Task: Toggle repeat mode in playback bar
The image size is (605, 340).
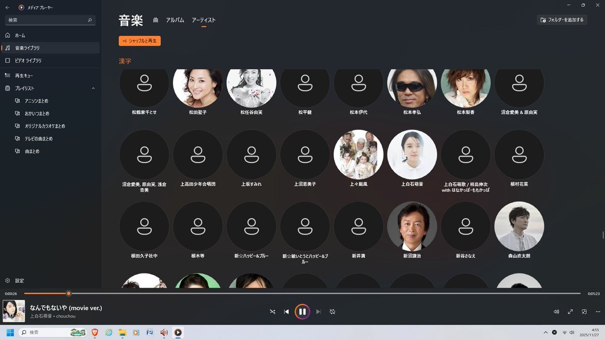Action: [x=332, y=312]
